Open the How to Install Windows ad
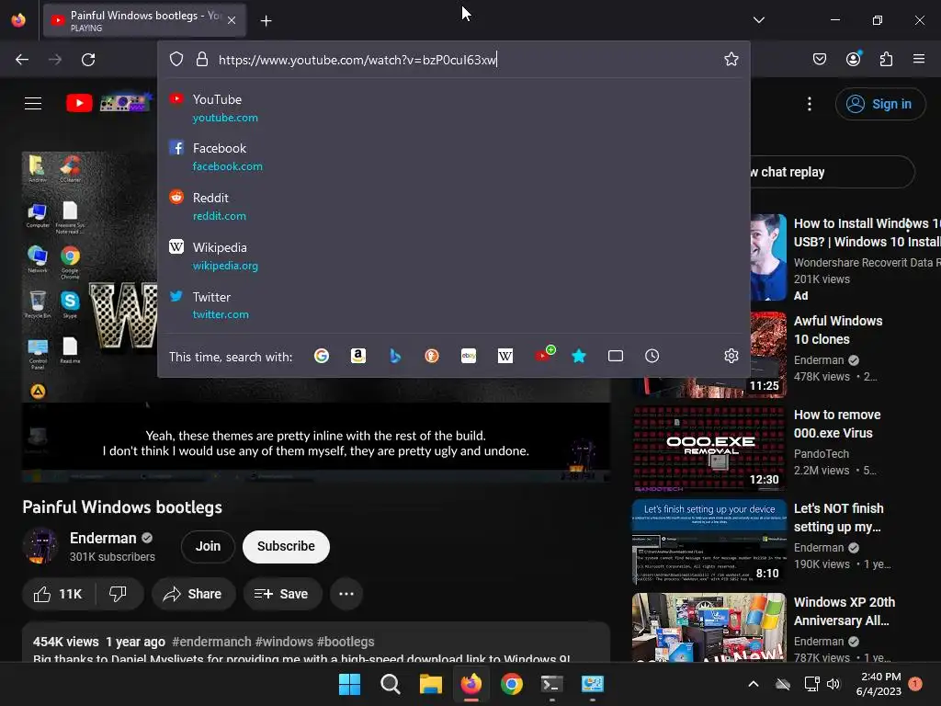 click(866, 233)
